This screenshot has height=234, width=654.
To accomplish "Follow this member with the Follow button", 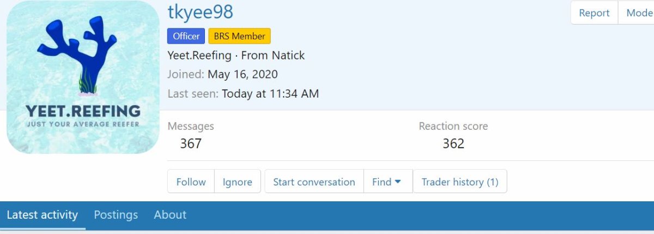I will click(191, 182).
